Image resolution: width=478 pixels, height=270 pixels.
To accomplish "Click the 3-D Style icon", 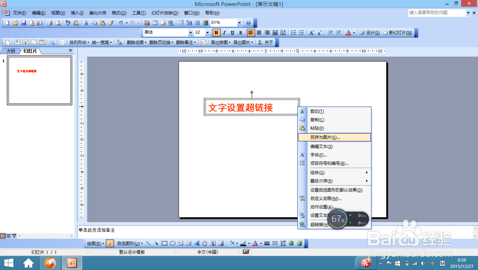I will click(299, 243).
